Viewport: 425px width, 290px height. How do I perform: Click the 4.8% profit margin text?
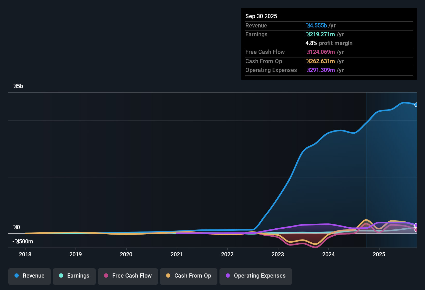329,43
